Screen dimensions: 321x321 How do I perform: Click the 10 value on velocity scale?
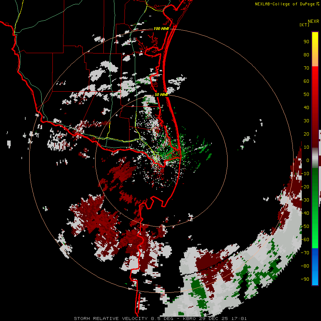point(306,147)
